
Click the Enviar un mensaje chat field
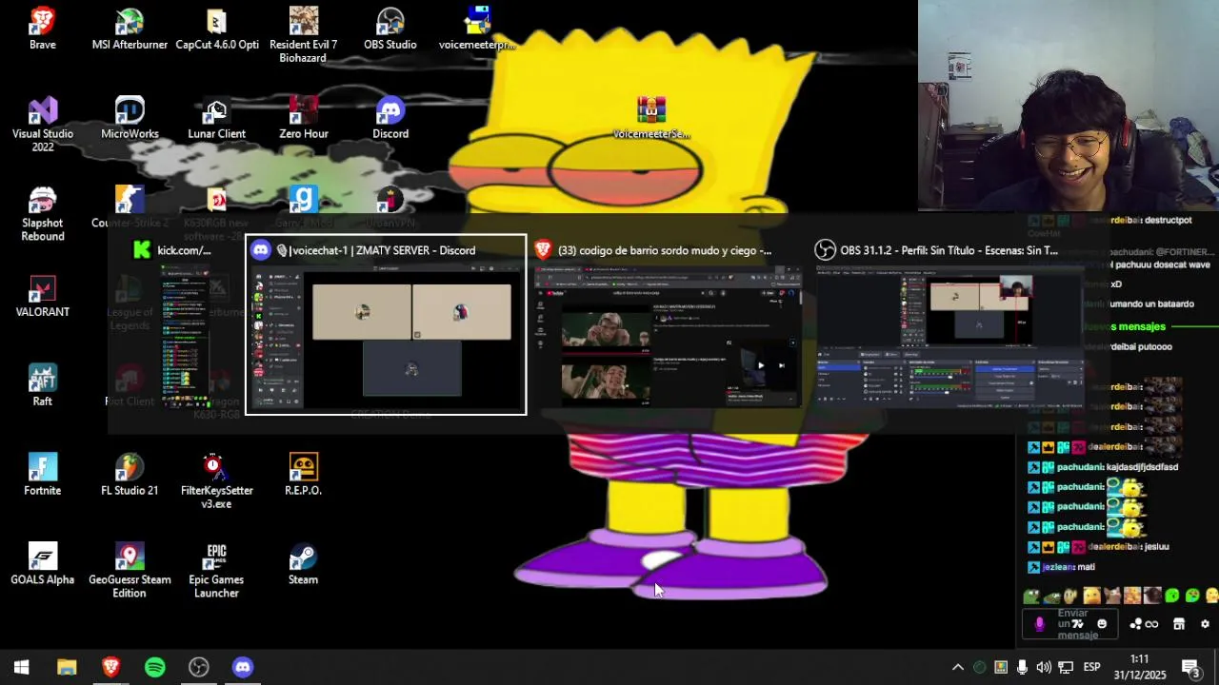(1072, 624)
